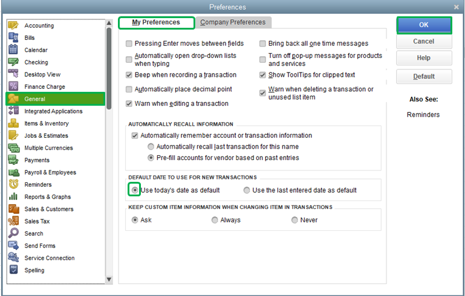This screenshot has height=296, width=465.
Task: Click the Payroll & Employees icon
Action: 14,172
